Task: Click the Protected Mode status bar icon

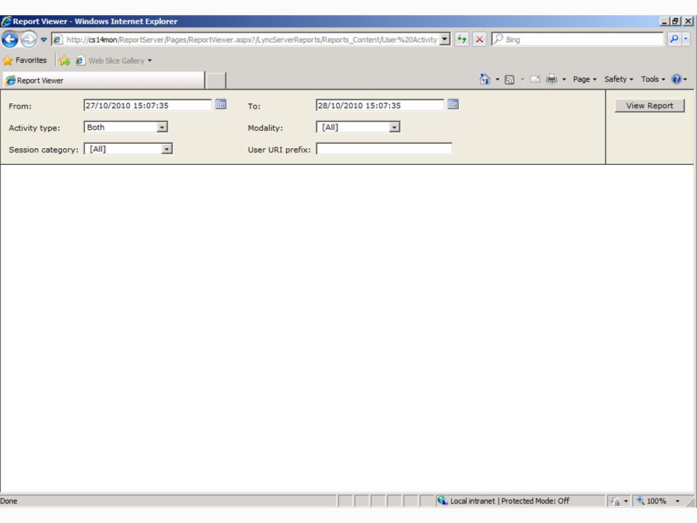Action: [615, 502]
